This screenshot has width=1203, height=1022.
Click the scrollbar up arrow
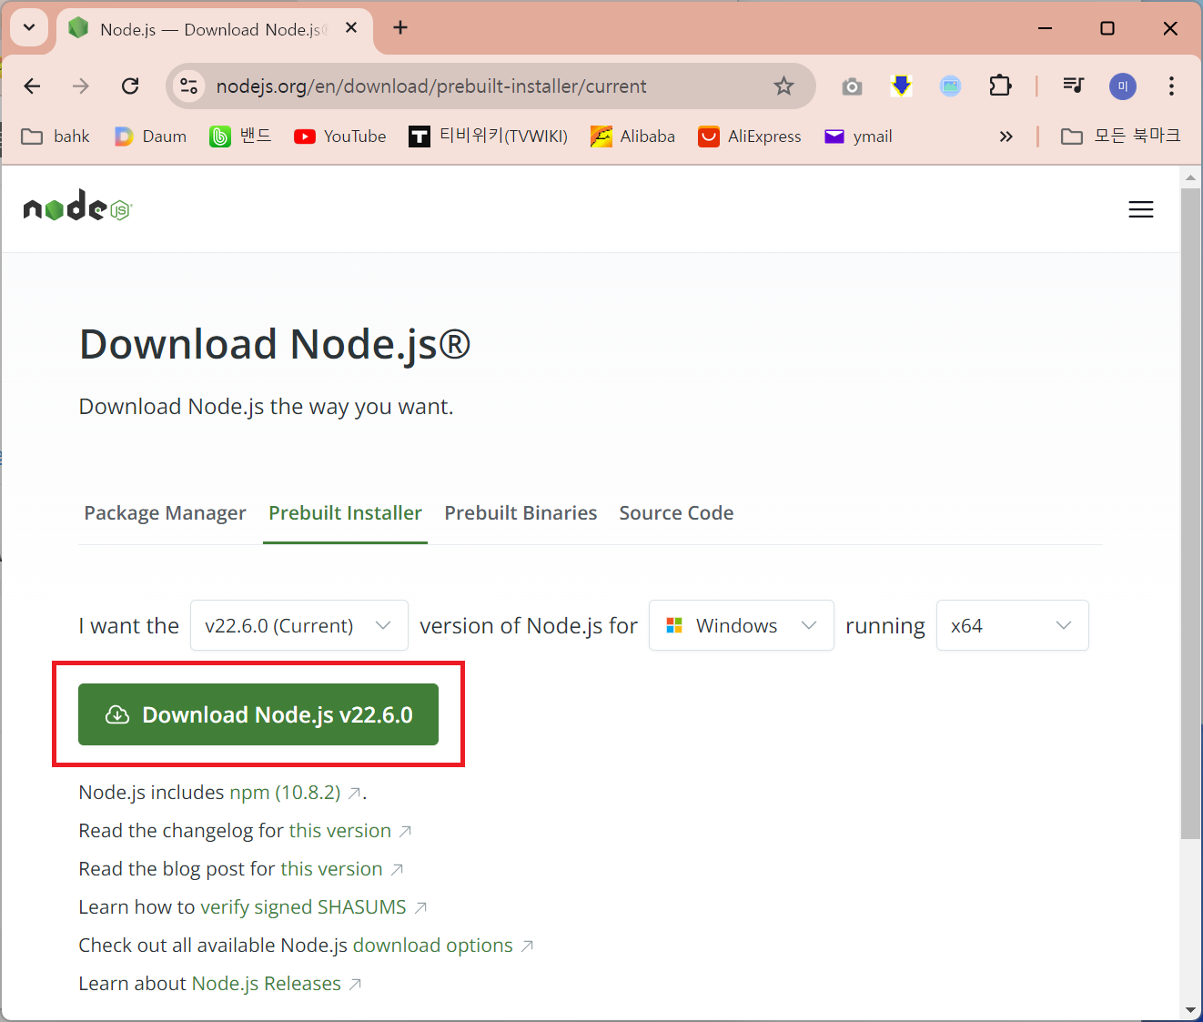1190,177
